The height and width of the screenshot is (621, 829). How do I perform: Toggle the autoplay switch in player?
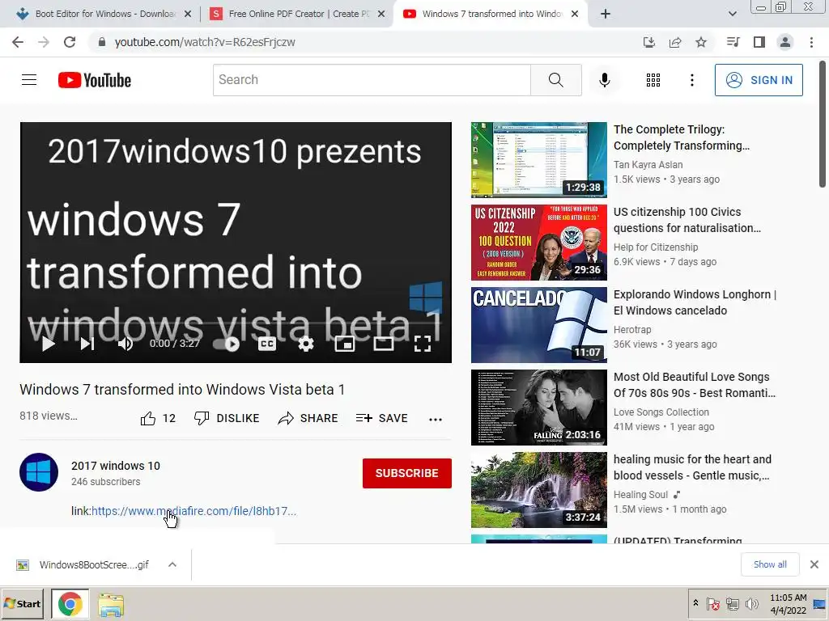pos(227,344)
